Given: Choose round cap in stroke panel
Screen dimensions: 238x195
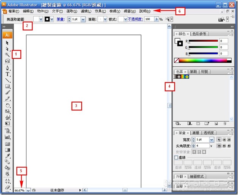Looking at the screenshot, I should tap(224, 139).
